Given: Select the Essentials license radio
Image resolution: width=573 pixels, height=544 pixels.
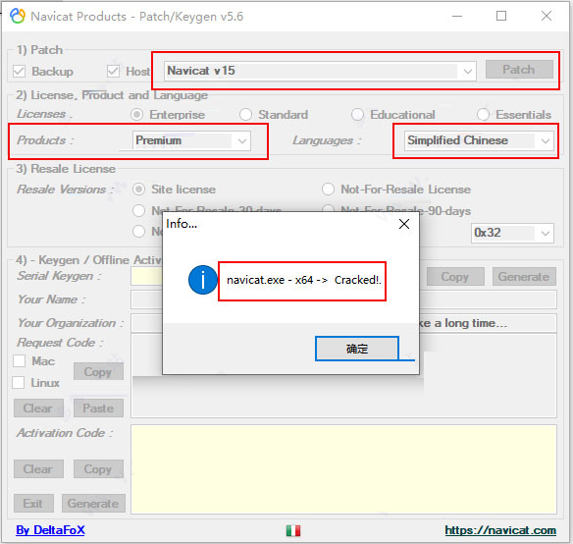Looking at the screenshot, I should pos(483,115).
